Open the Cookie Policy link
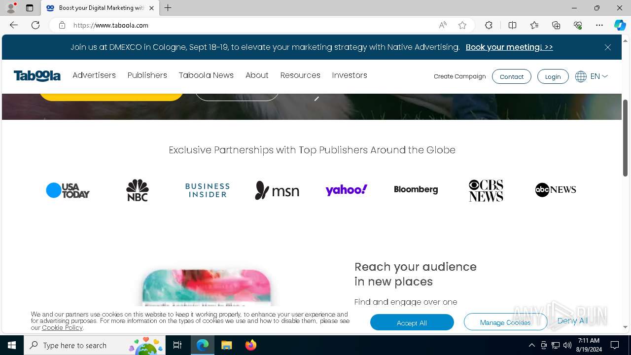631x355 pixels. [62, 327]
